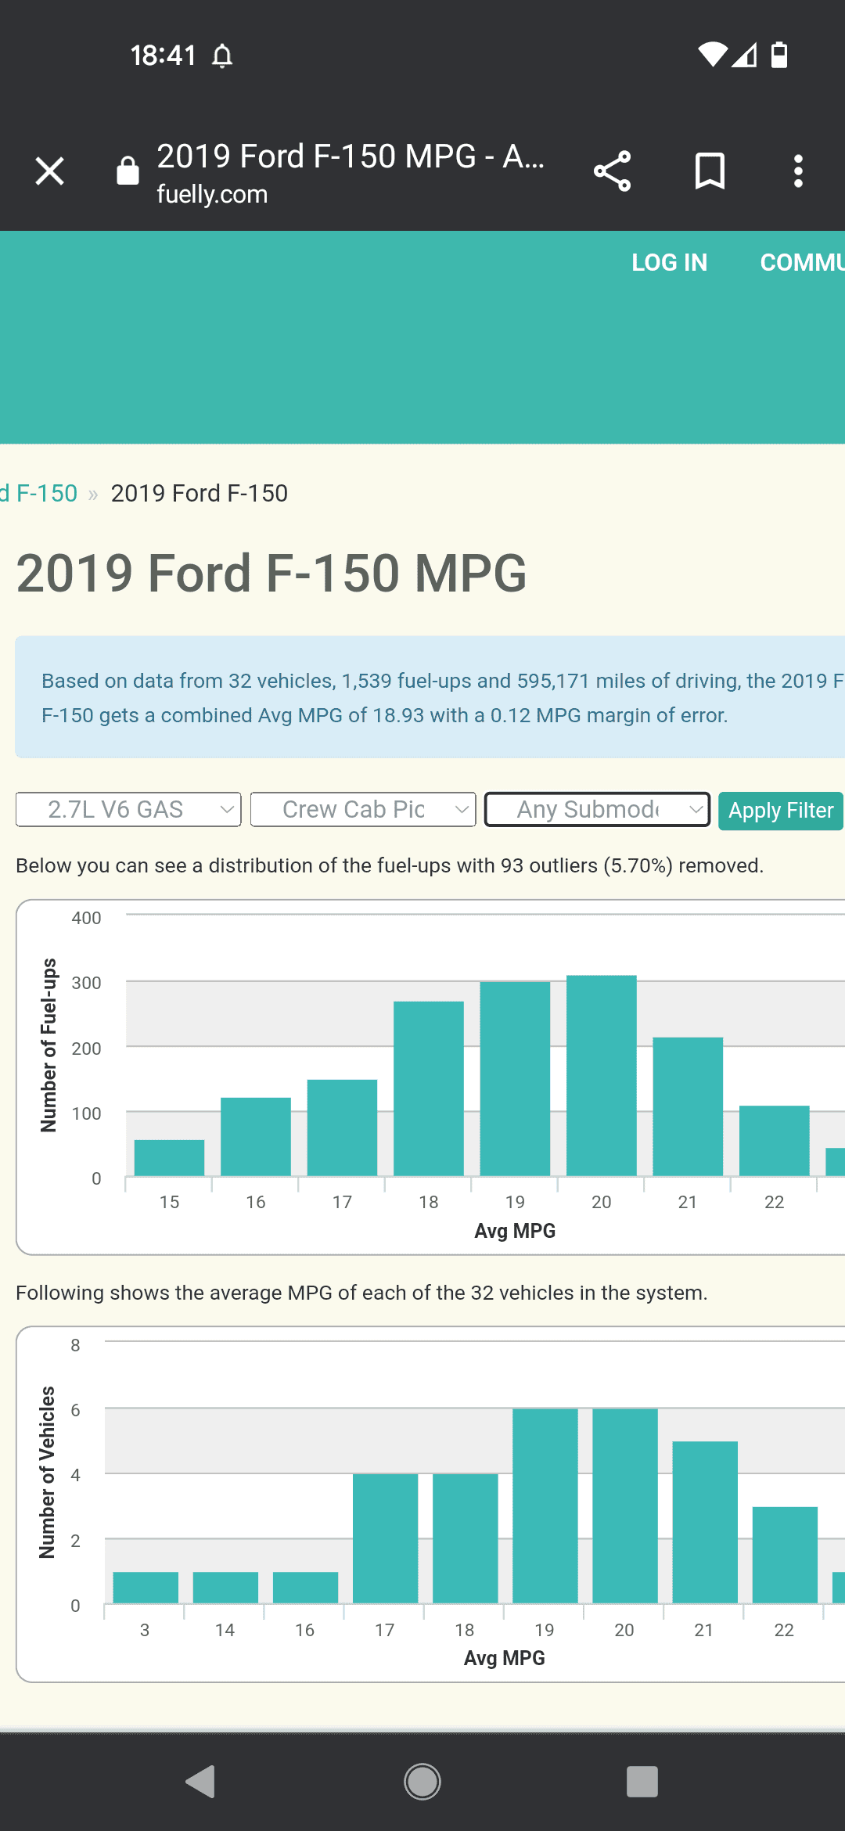
Task: Tap the 18:41 clock in status bar
Action: coord(163,56)
